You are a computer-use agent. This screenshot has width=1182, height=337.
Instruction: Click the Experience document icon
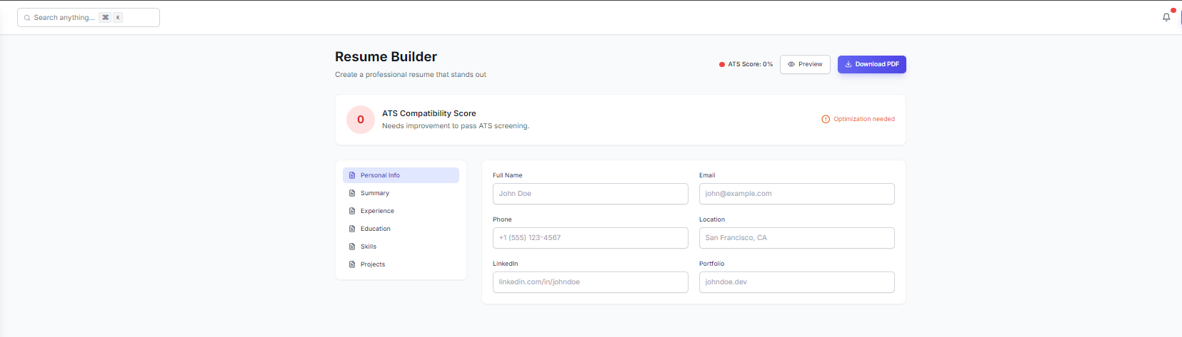pyautogui.click(x=352, y=211)
